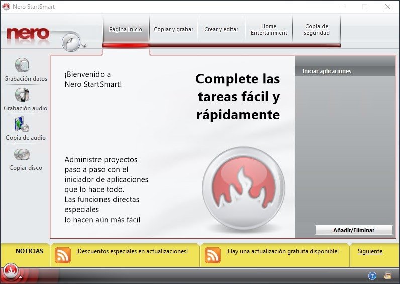Start Copia de audio ripping icon
400x284 pixels.
[22, 124]
